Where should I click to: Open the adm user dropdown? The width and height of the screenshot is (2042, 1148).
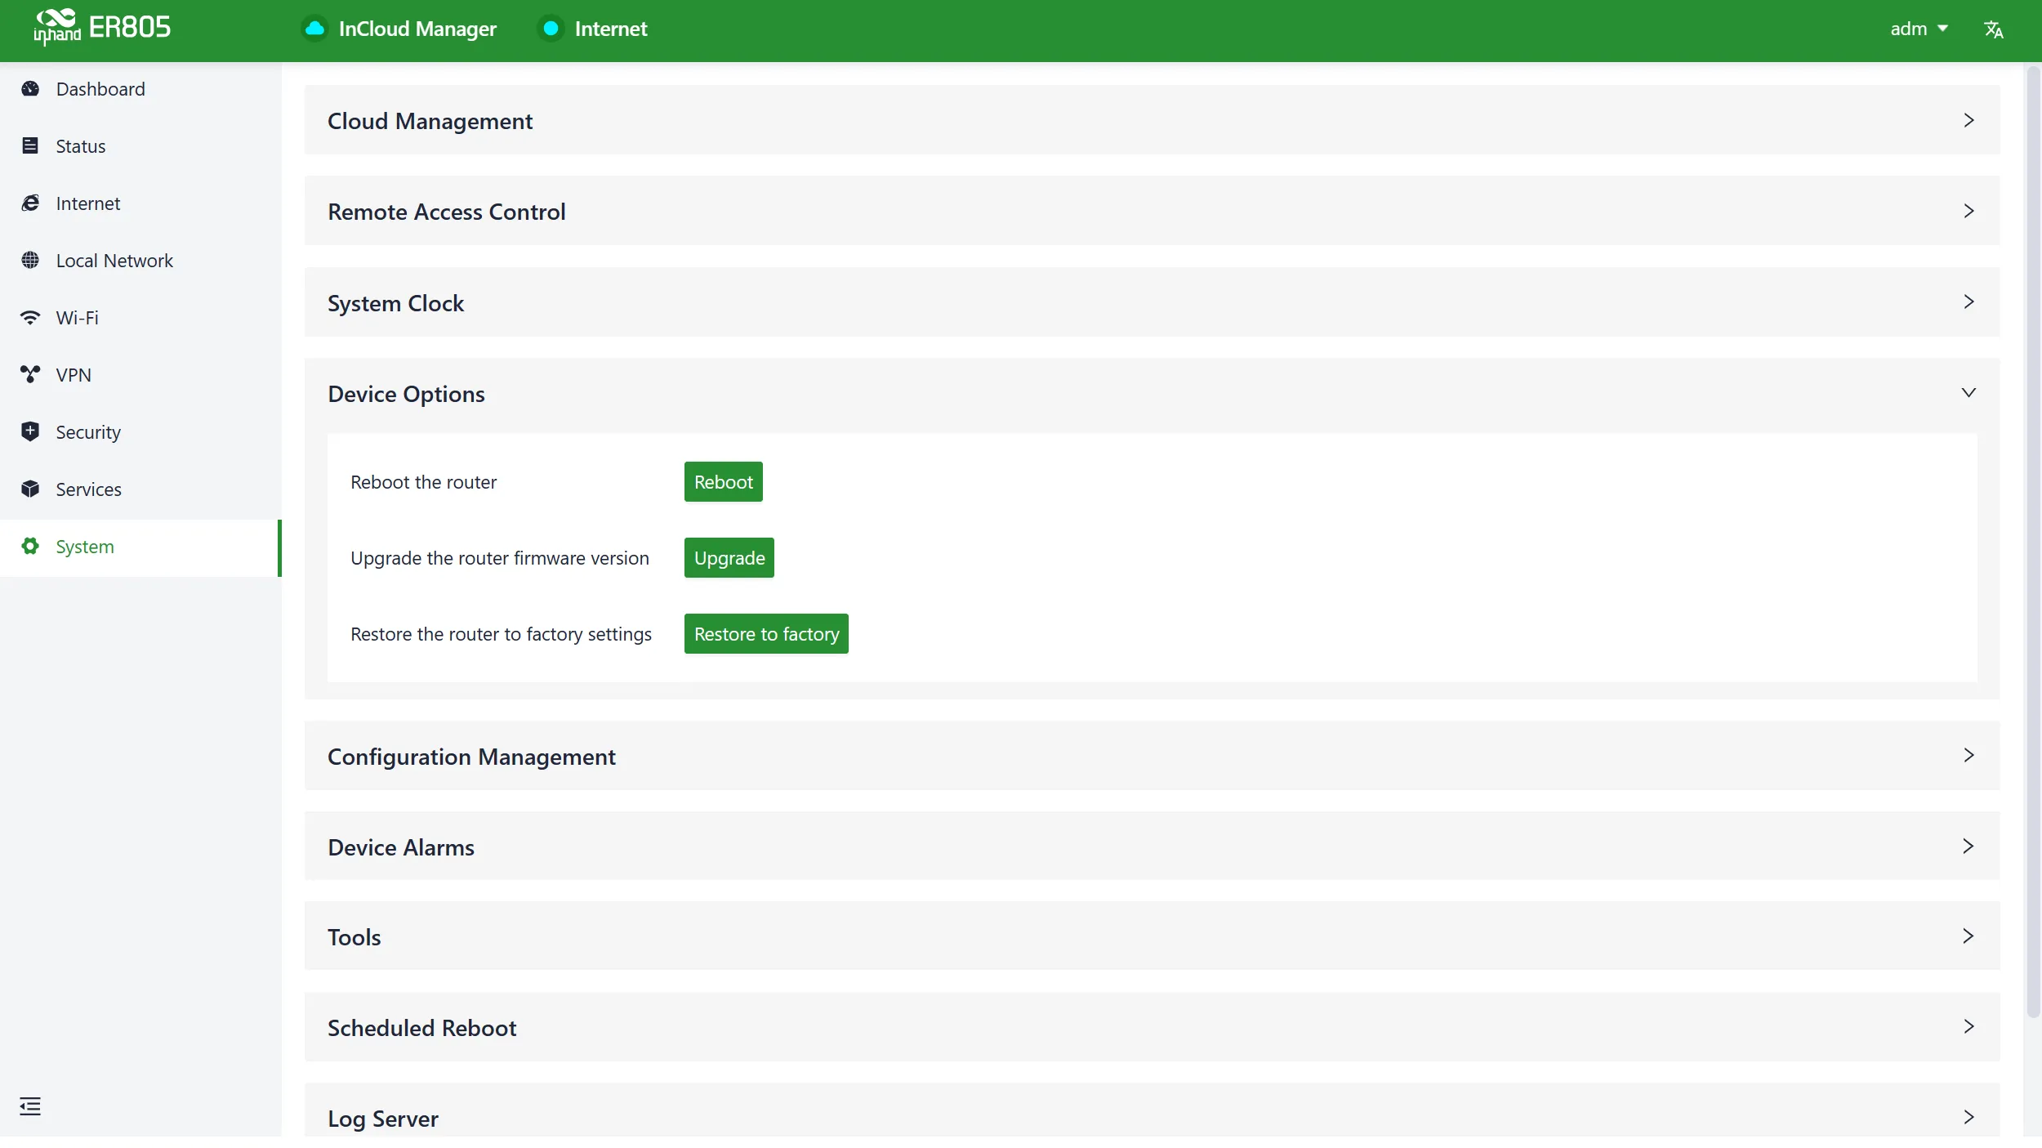pyautogui.click(x=1919, y=29)
